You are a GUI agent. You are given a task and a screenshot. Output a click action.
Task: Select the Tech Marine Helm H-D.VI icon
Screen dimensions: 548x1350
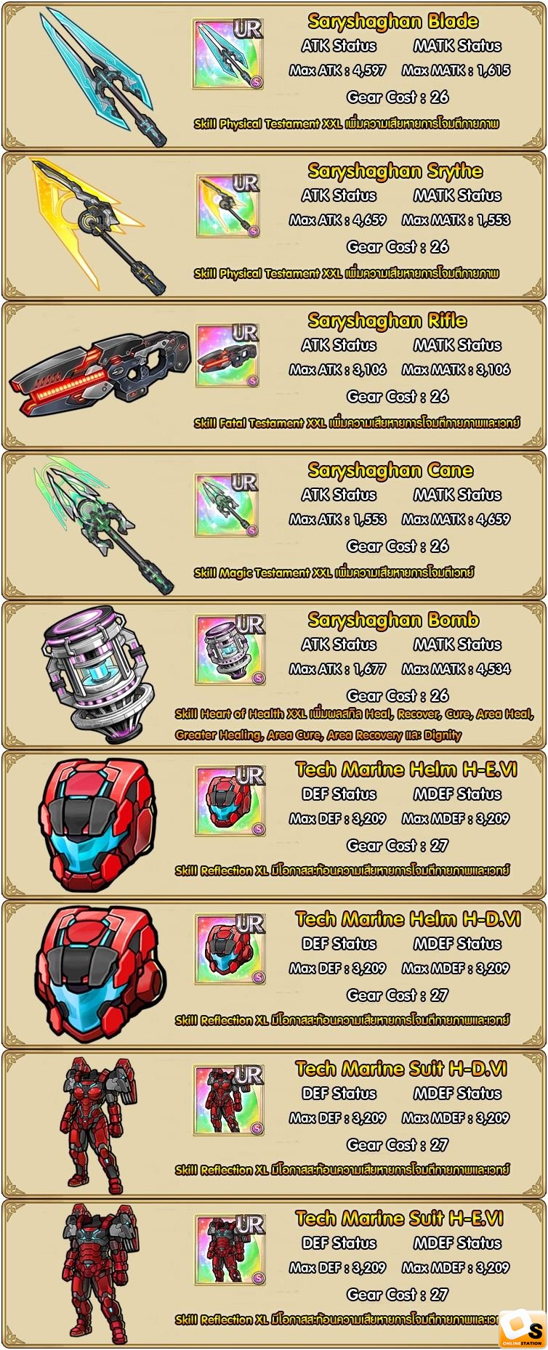[230, 951]
